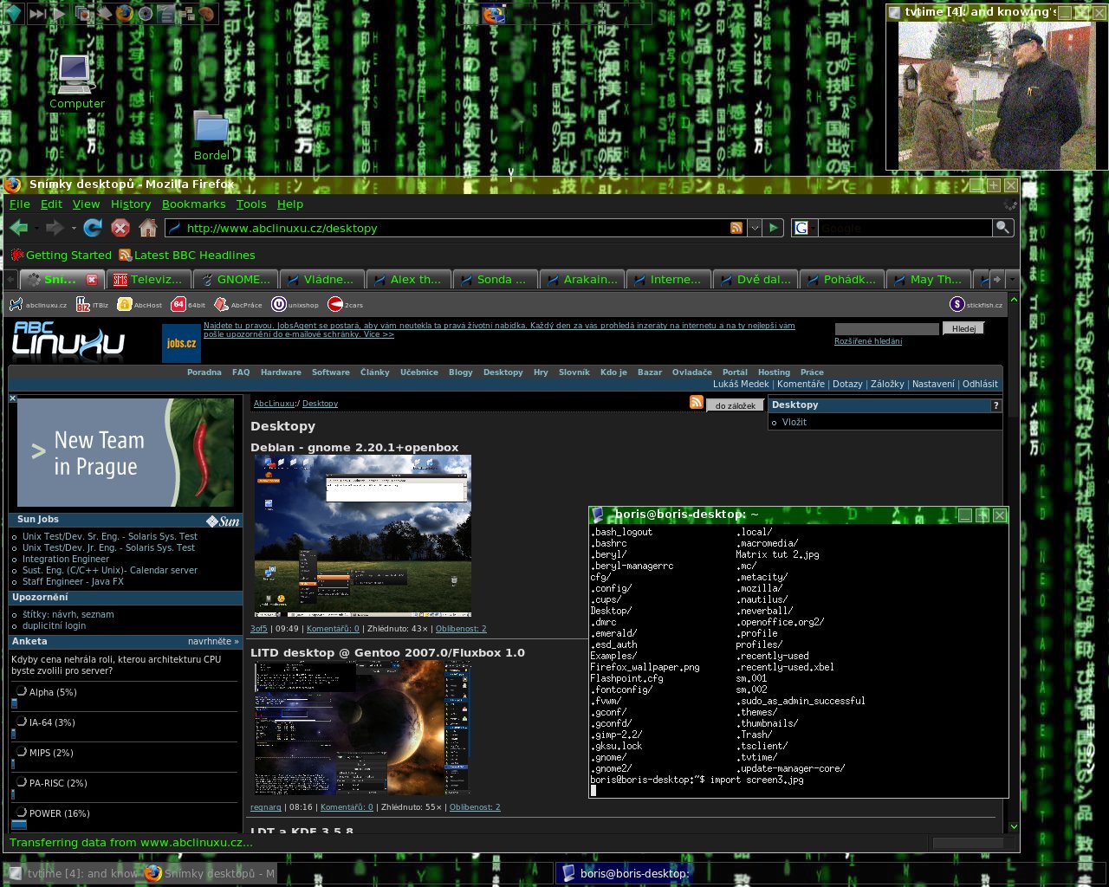The height and width of the screenshot is (887, 1109).
Task: Click the Firefox Back arrow button
Action: pyautogui.click(x=19, y=228)
